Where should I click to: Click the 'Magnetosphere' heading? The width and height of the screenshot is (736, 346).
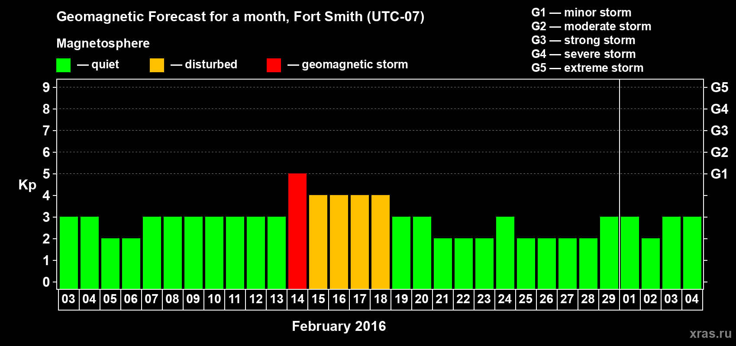[103, 43]
